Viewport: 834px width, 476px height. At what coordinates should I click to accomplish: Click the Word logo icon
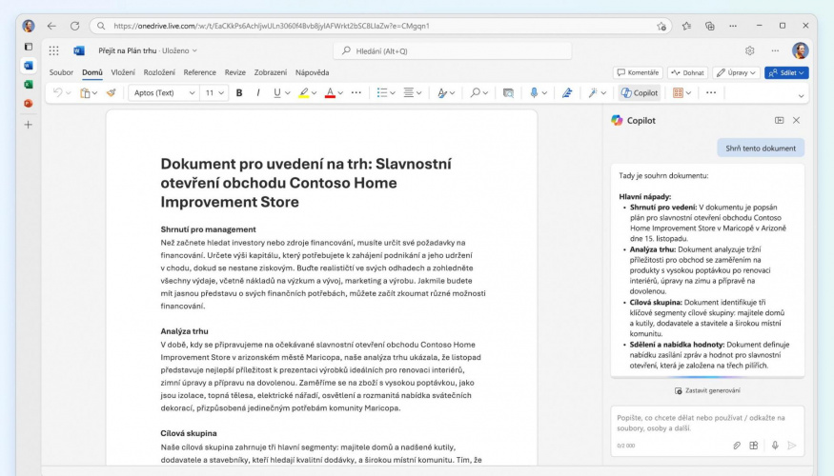click(x=79, y=50)
